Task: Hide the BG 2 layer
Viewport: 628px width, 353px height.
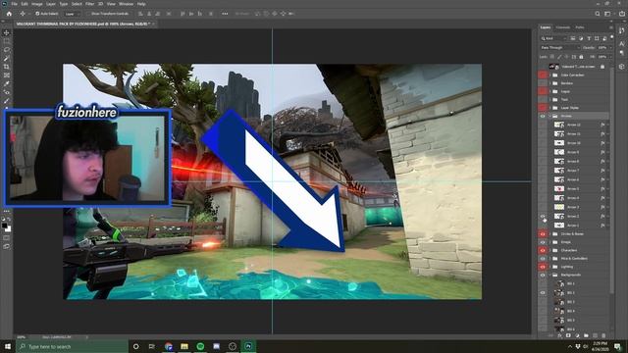Action: coord(543,292)
